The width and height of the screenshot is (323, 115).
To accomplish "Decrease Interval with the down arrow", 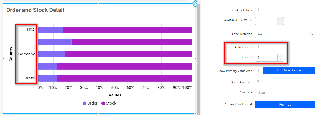I will (280, 59).
